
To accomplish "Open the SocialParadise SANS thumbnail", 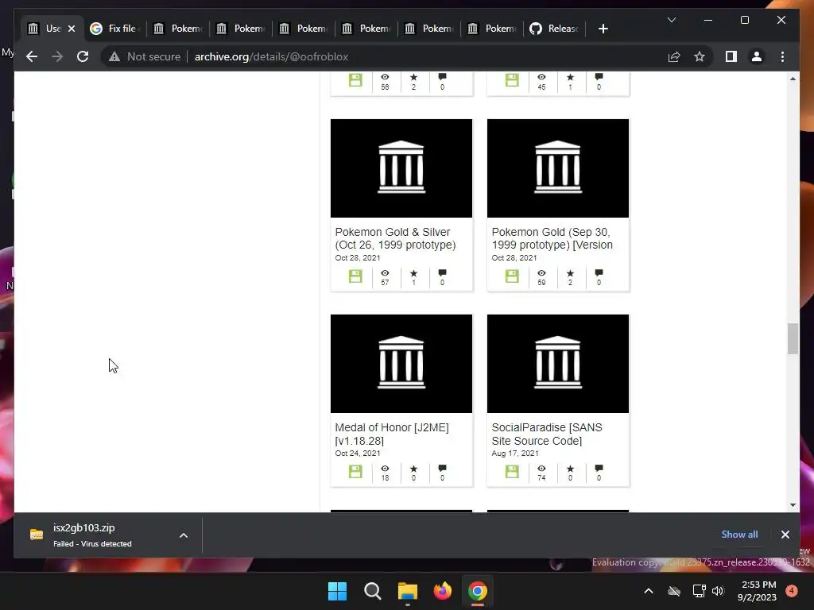I will point(558,364).
